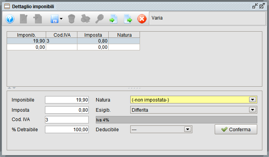
Task: Click the Cod. IVA input field
Action: pos(67,120)
